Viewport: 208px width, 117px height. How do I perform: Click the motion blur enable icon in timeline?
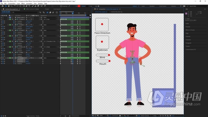click(x=53, y=13)
